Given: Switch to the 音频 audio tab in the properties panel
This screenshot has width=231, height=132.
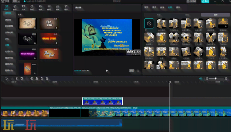Looking at the screenshot, I should click(154, 7).
